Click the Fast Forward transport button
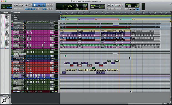This screenshot has width=172, height=105. [116, 9]
